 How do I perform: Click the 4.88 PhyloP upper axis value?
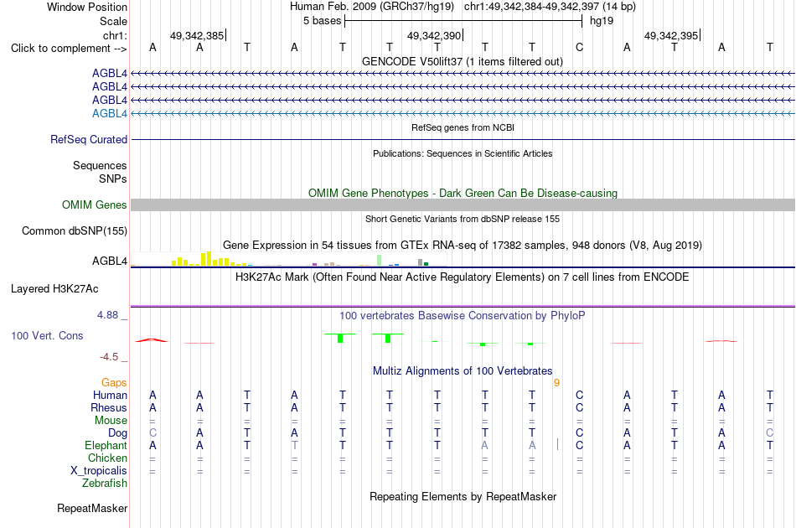point(107,315)
